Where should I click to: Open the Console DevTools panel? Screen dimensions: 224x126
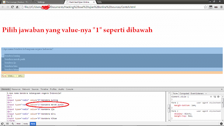(70, 89)
